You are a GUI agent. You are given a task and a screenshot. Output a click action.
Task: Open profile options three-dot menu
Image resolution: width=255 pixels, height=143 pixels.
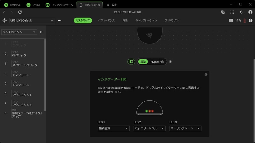tap(60, 20)
